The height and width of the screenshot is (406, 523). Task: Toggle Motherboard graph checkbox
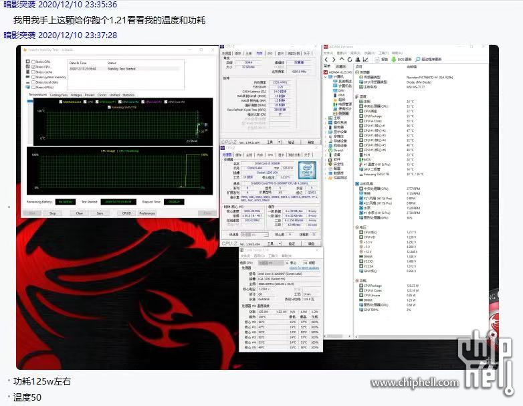pos(60,102)
